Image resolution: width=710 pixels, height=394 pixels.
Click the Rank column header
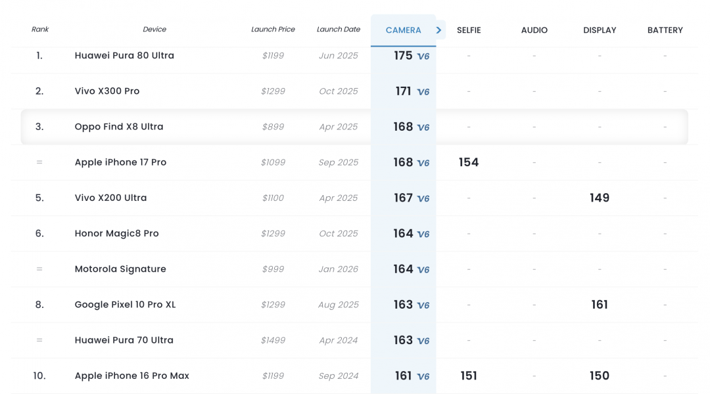pyautogui.click(x=40, y=30)
